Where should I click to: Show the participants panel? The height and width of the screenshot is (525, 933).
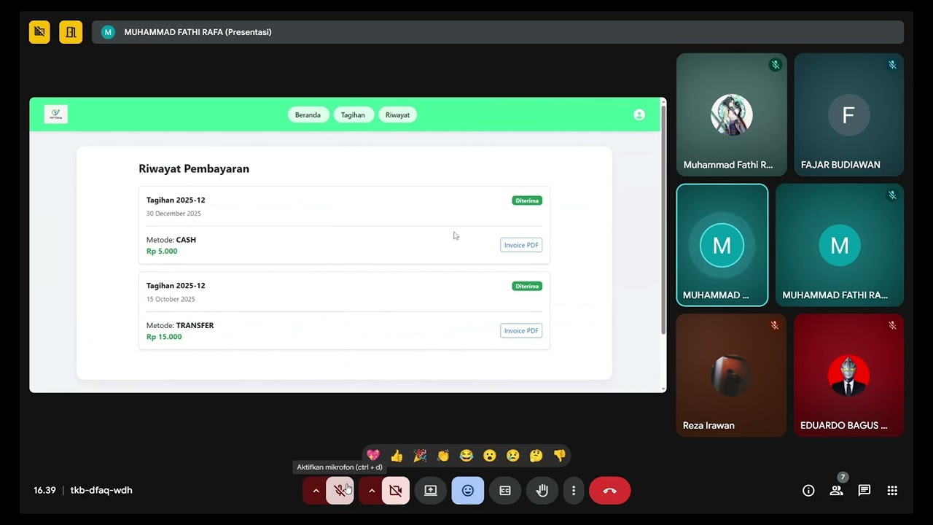click(x=836, y=491)
